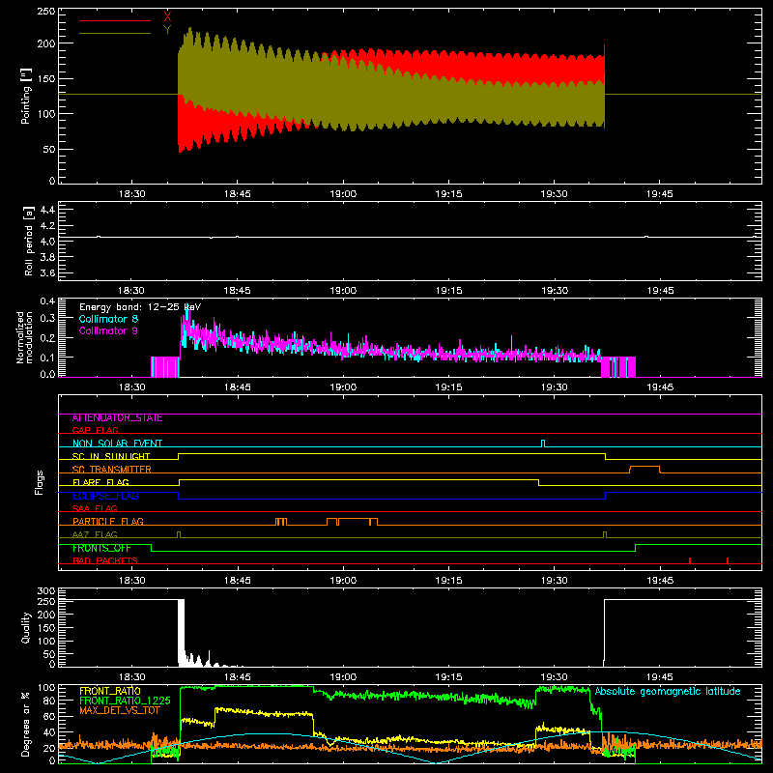Screen dimensions: 773x773
Task: Click the "FRONTS_OFF" flag label
Action: (x=101, y=548)
